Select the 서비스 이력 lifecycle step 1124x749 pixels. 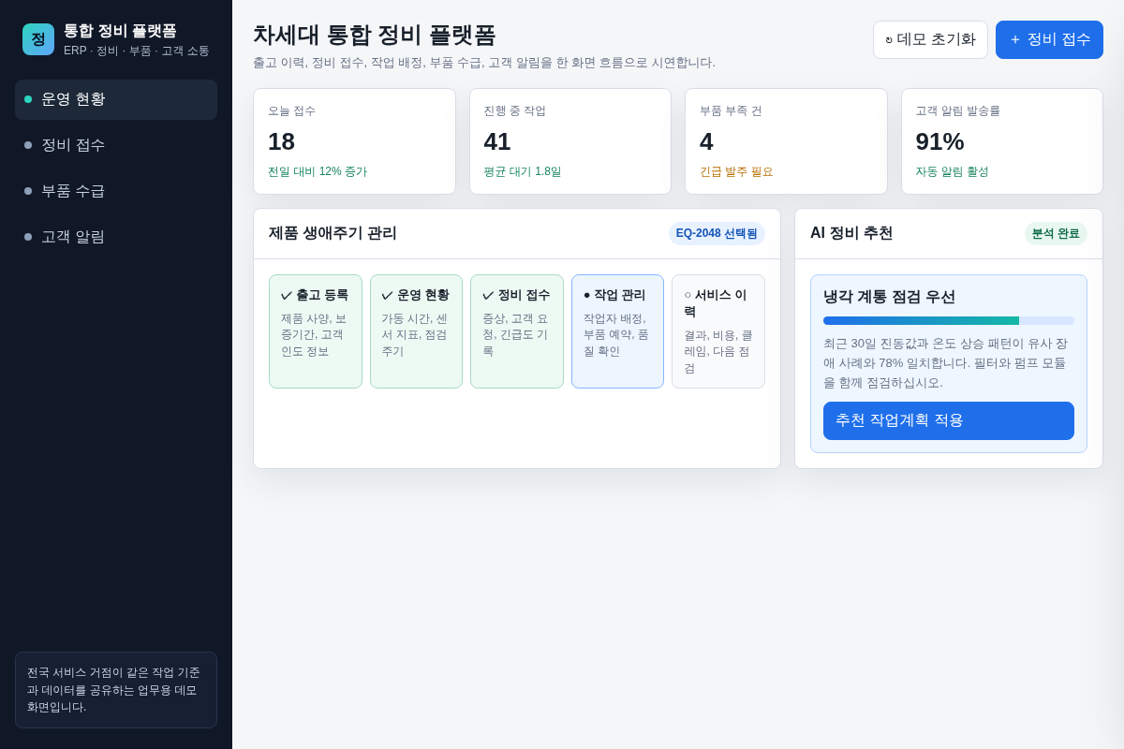pyautogui.click(x=718, y=331)
